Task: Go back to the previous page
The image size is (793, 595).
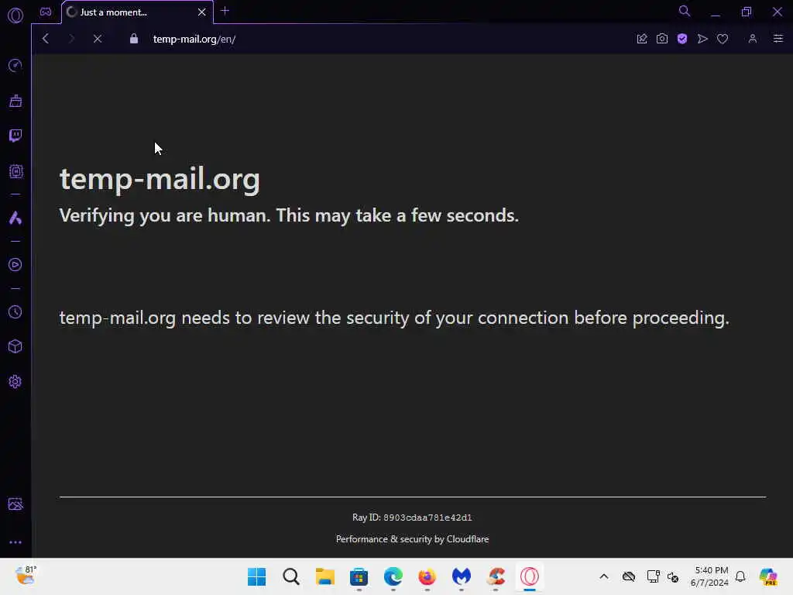Action: click(x=46, y=39)
